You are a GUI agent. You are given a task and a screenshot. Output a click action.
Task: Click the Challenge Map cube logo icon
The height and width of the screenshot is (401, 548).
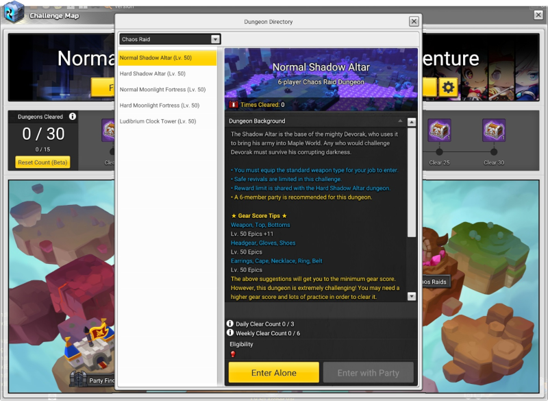click(x=14, y=12)
